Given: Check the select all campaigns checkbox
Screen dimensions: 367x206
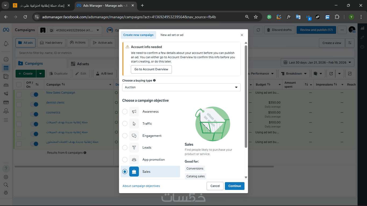Looking at the screenshot, I should [x=19, y=85].
